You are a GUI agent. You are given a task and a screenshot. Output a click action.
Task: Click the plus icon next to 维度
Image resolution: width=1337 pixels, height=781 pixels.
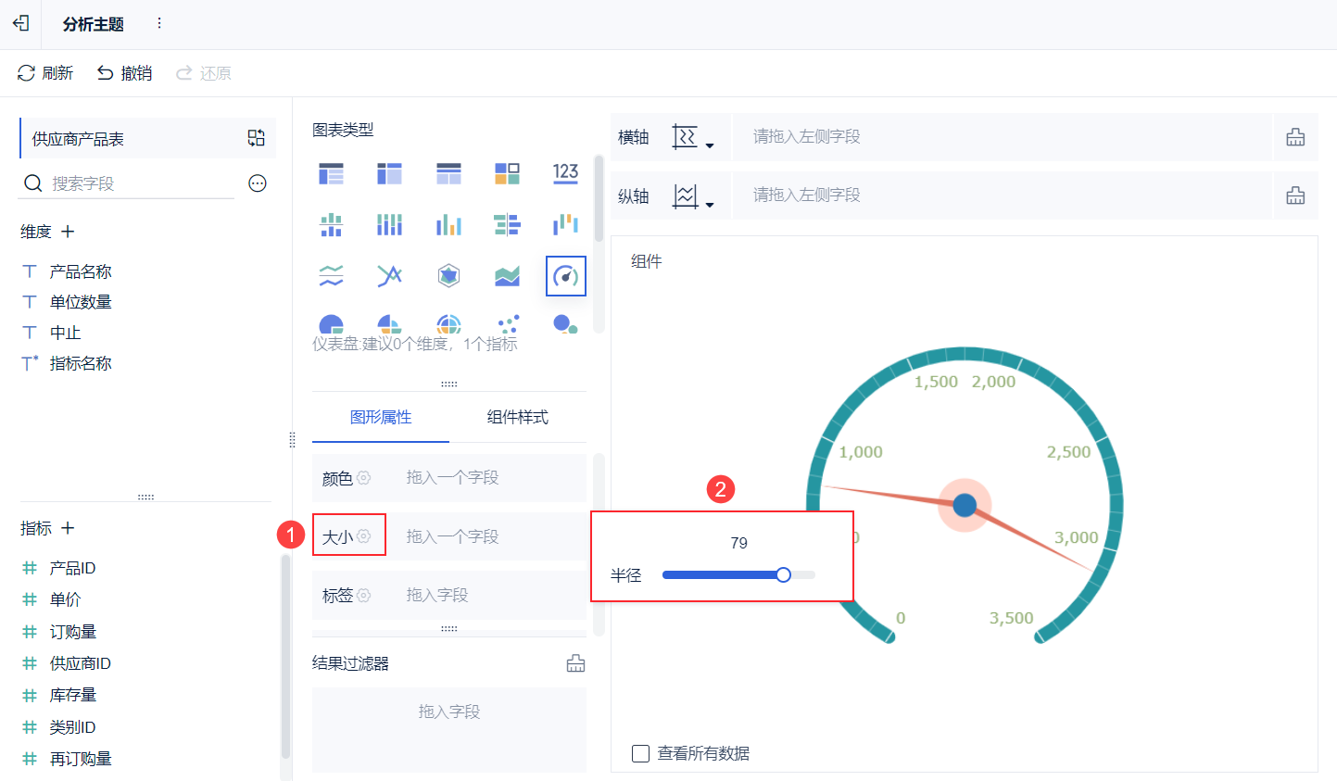[67, 231]
